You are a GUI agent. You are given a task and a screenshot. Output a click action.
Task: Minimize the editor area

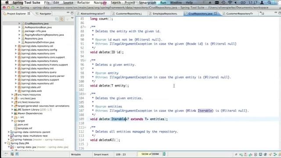276,13
